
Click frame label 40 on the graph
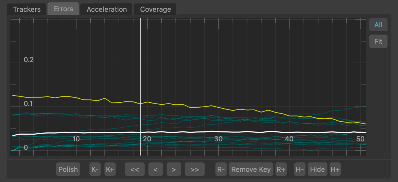point(289,139)
